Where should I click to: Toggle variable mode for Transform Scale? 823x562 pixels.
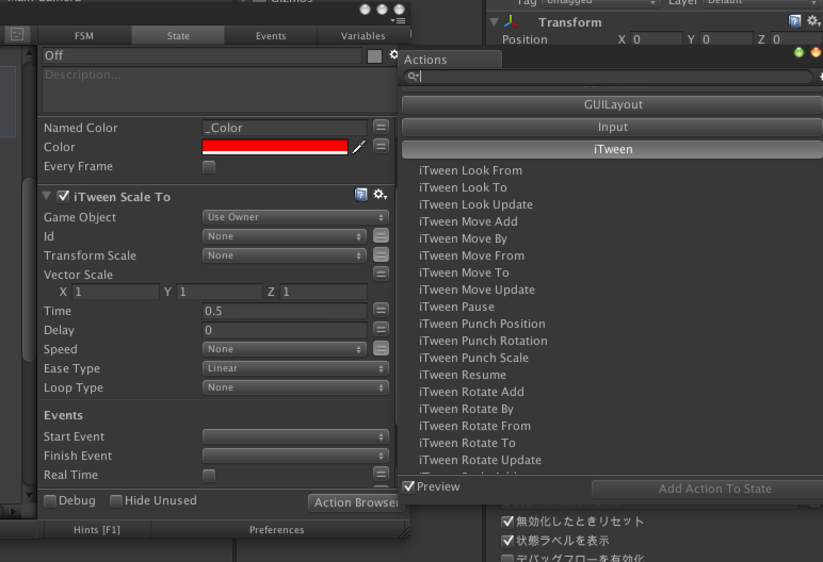pyautogui.click(x=381, y=255)
